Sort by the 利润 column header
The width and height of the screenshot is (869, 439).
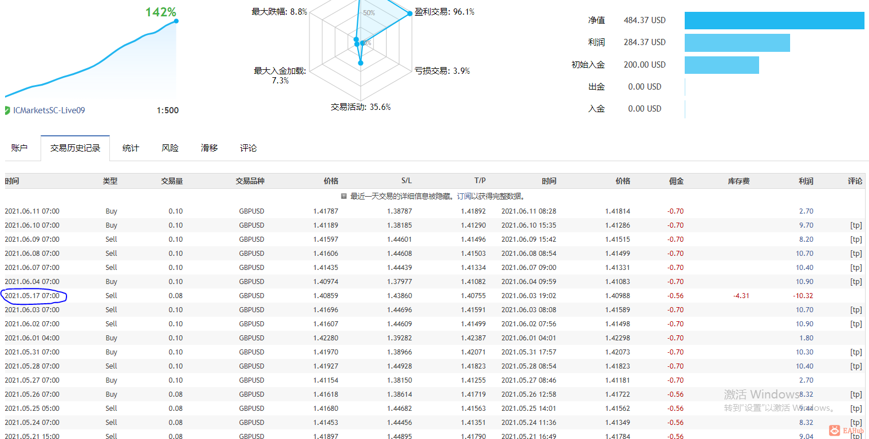pos(806,181)
